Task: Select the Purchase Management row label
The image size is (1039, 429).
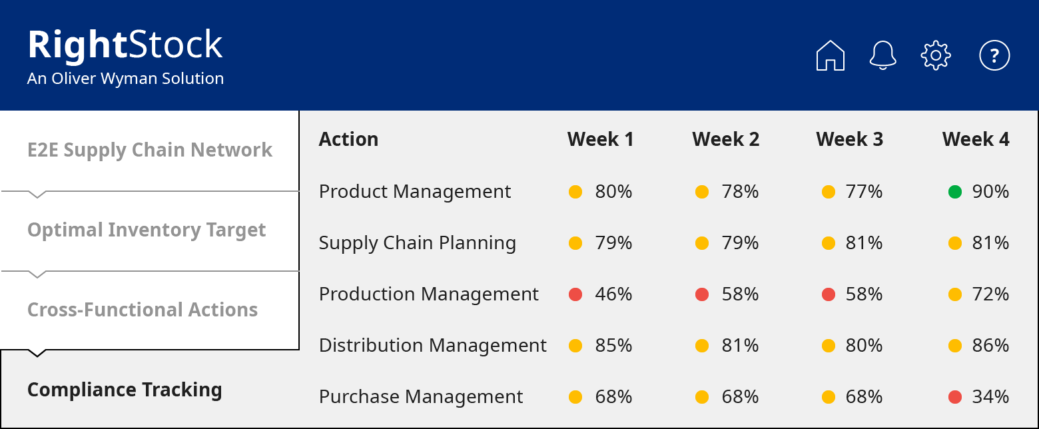Action: (421, 397)
